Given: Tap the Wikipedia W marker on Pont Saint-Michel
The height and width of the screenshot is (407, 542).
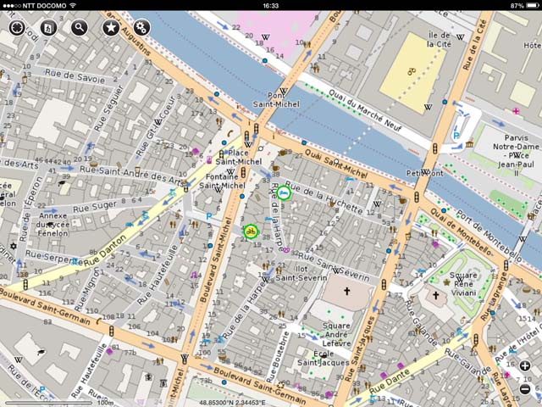Looking at the screenshot, I should pos(283,92).
